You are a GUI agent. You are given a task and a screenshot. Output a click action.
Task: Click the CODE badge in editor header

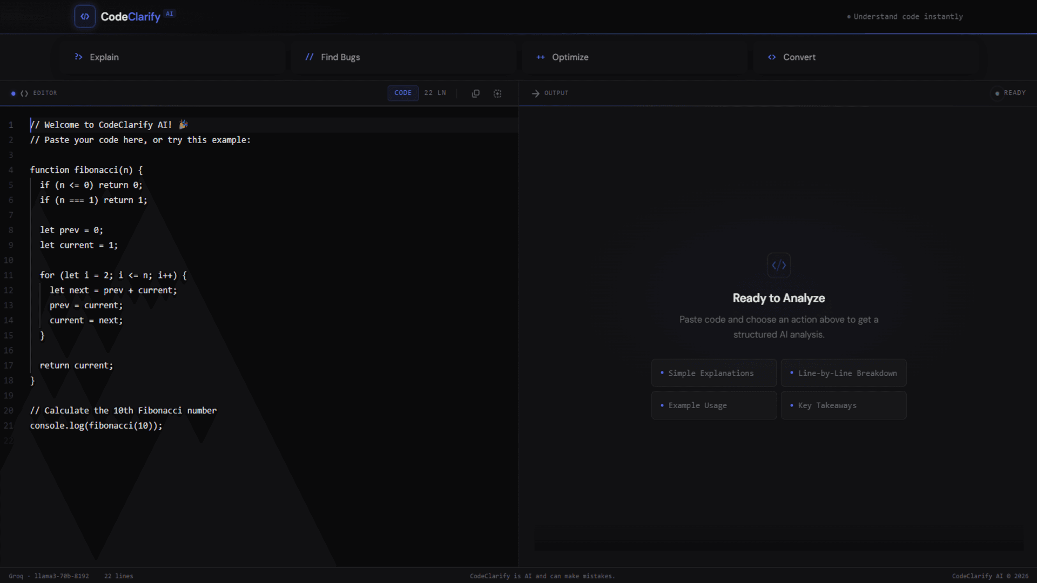pyautogui.click(x=403, y=93)
